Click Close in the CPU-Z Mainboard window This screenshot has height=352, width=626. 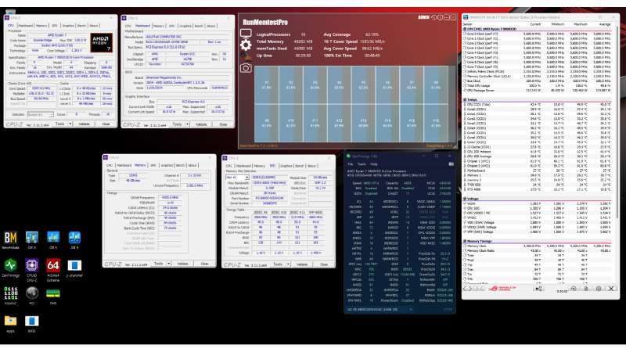click(x=223, y=124)
